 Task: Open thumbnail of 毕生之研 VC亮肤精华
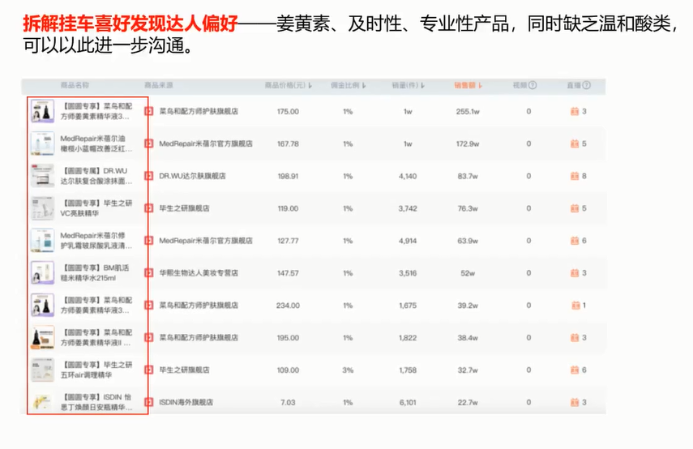[x=42, y=207]
